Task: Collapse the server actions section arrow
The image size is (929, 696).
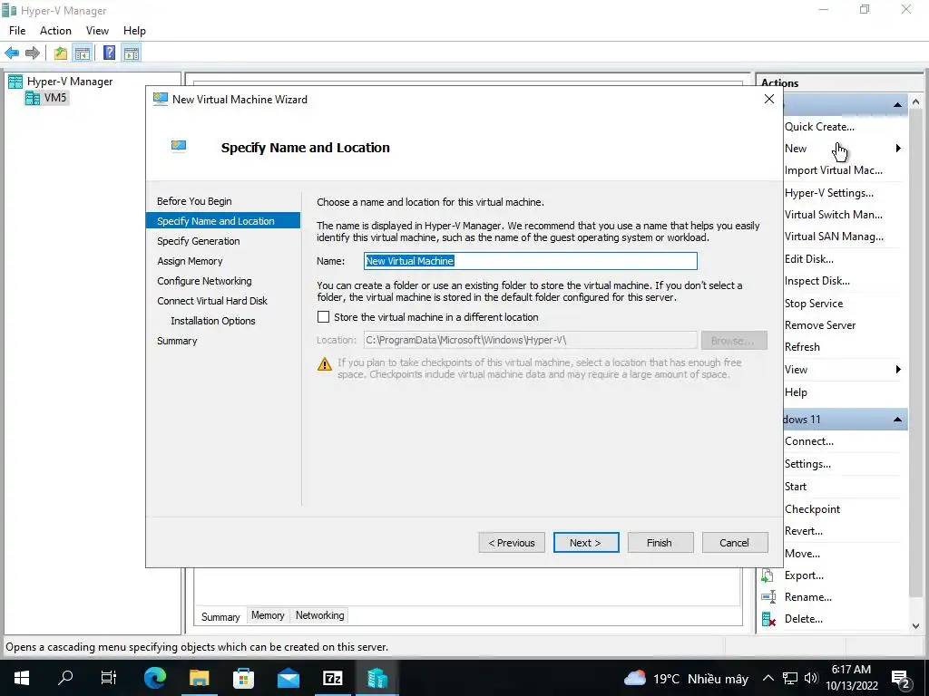Action: tap(897, 105)
